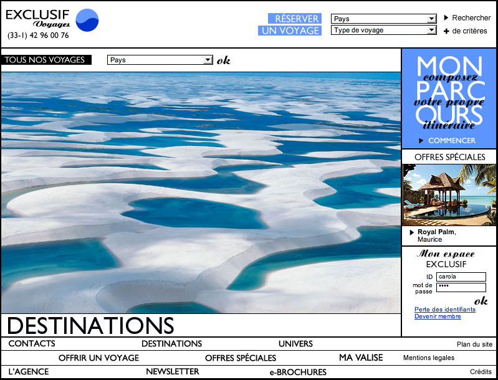The image size is (498, 380).
Task: Open the Royal Palm resort thumbnail
Action: click(449, 194)
